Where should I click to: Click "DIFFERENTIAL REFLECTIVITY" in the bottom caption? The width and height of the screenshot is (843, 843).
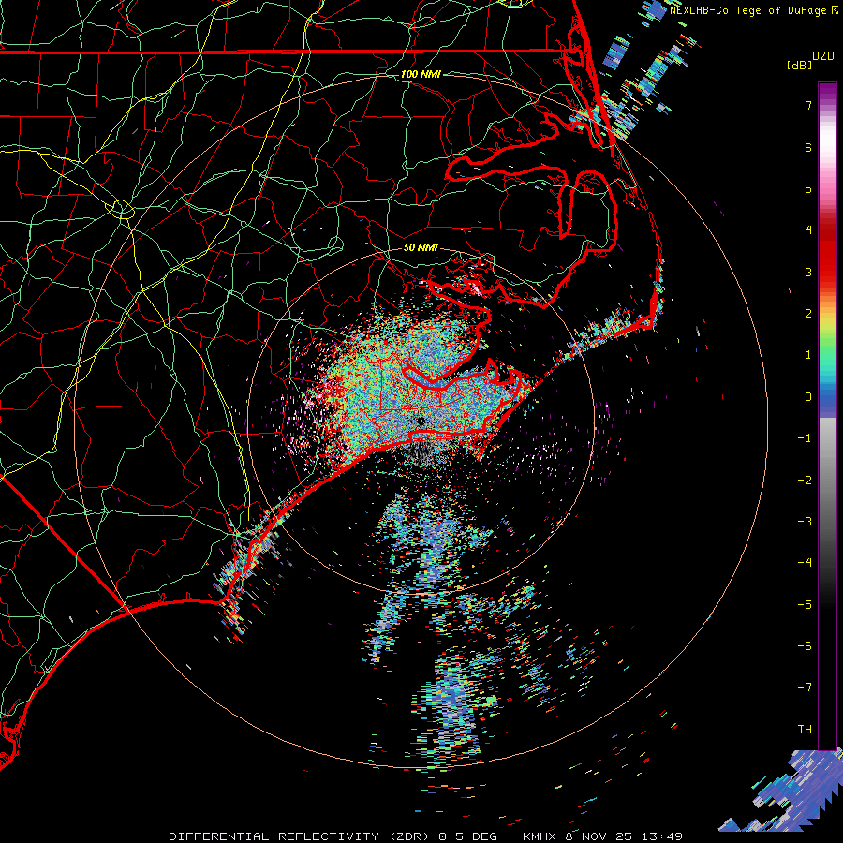coord(274,836)
